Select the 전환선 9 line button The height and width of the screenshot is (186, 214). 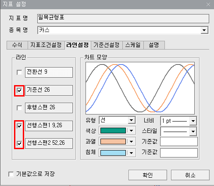(x=49, y=72)
